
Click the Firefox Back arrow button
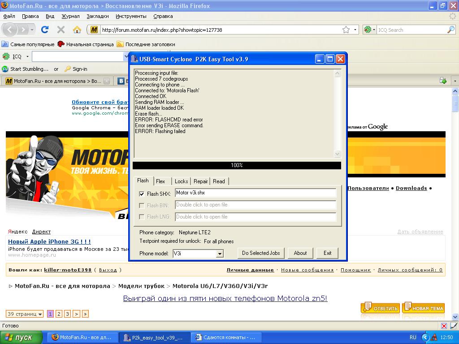10,30
